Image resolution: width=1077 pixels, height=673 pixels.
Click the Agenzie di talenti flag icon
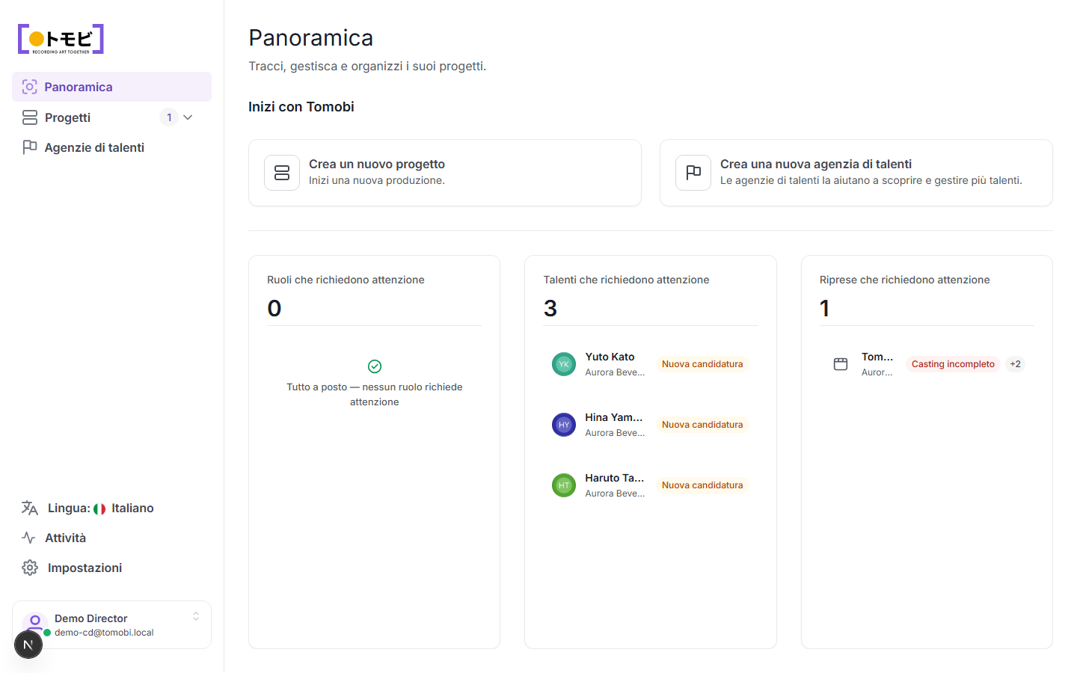click(x=30, y=147)
